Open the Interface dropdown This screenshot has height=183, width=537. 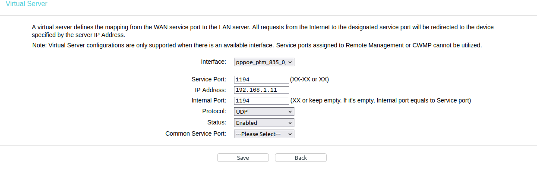(x=264, y=62)
